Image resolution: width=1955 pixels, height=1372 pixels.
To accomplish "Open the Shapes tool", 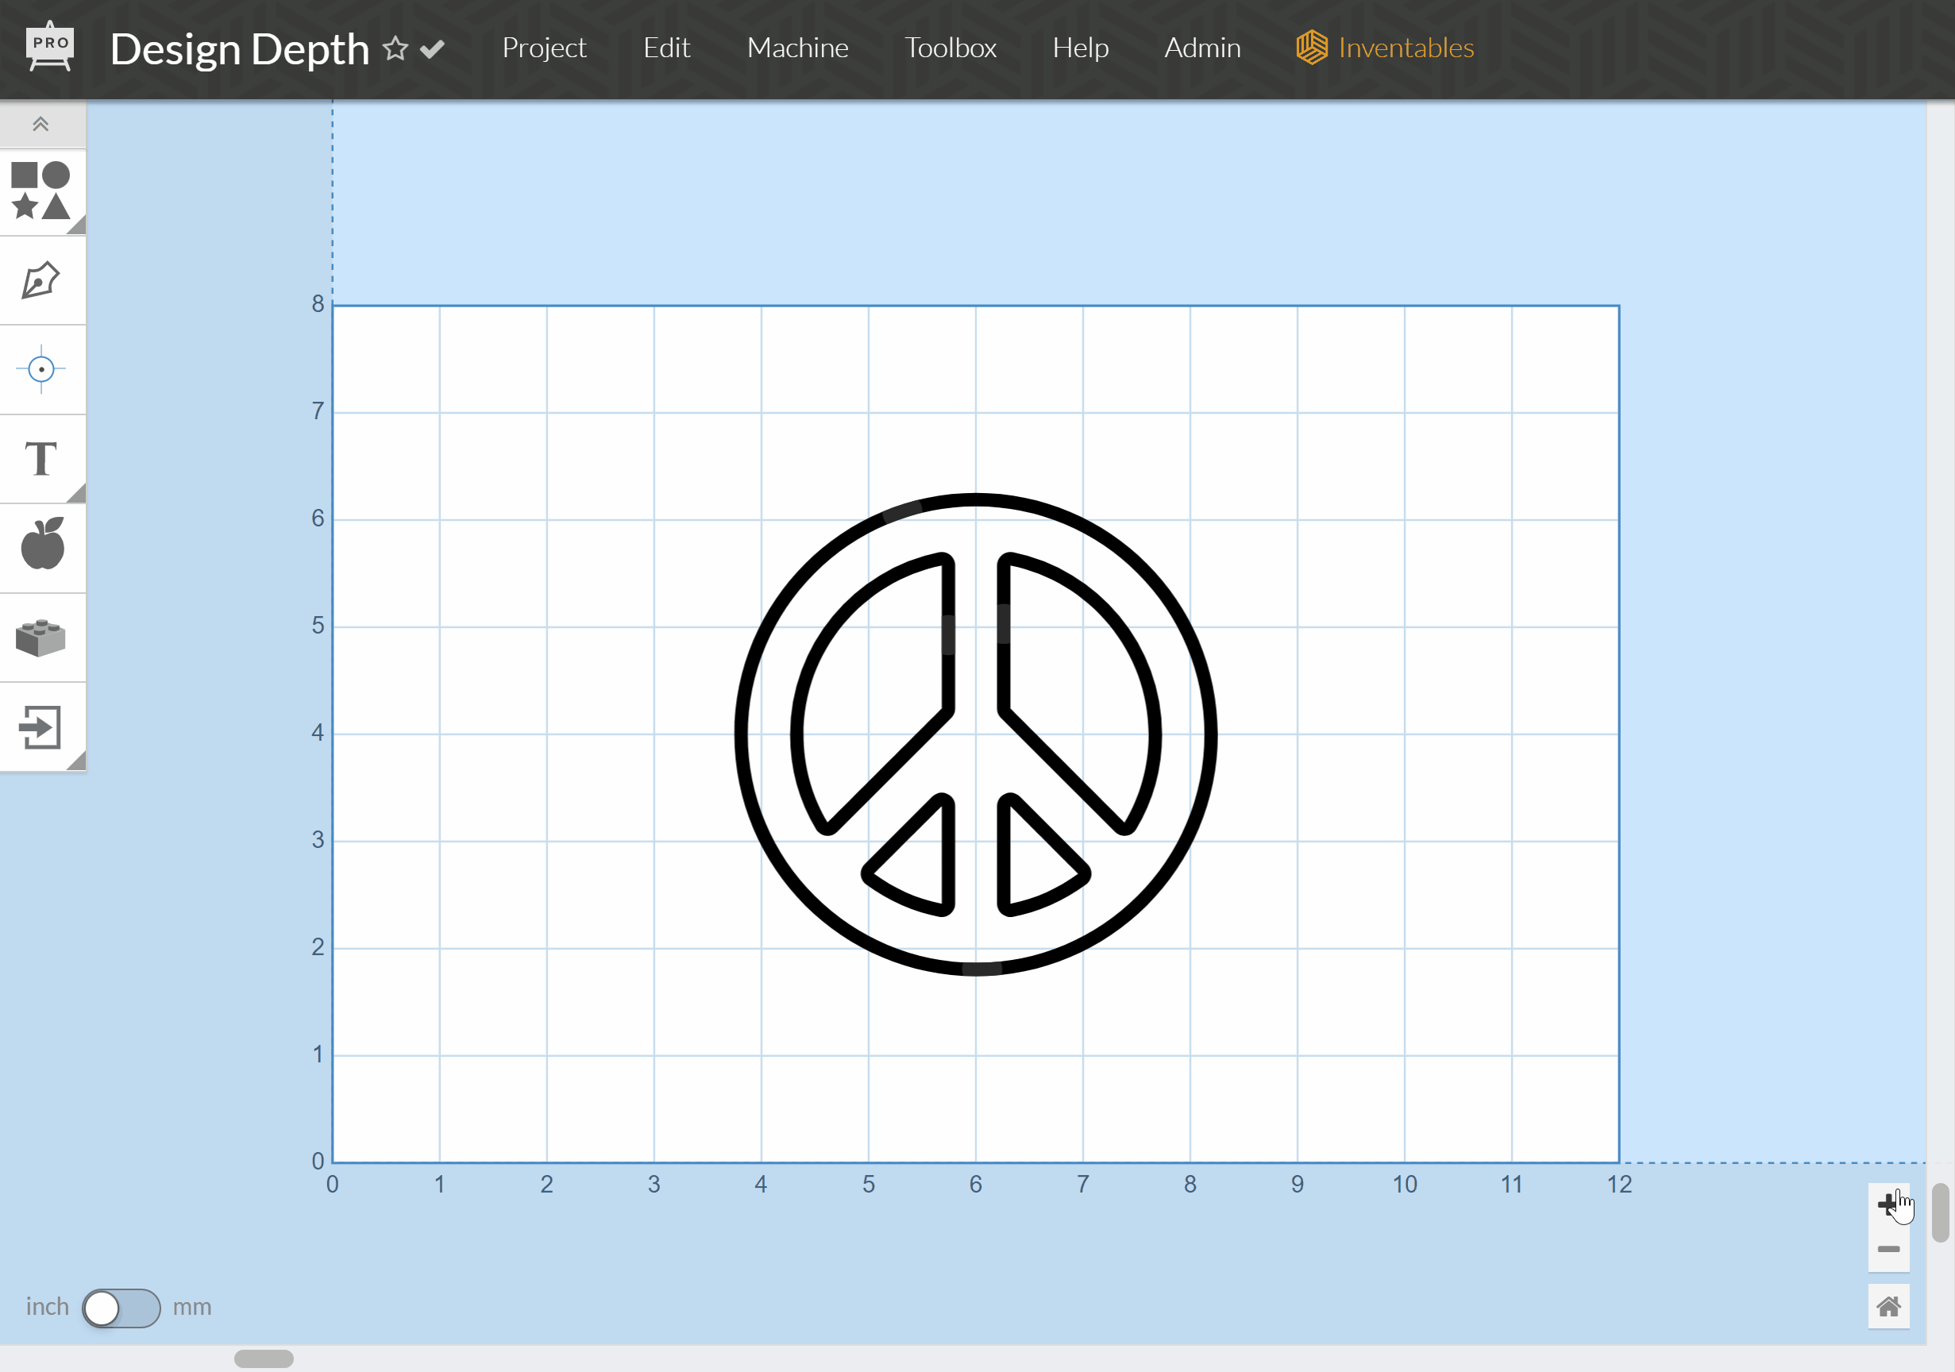I will [40, 191].
